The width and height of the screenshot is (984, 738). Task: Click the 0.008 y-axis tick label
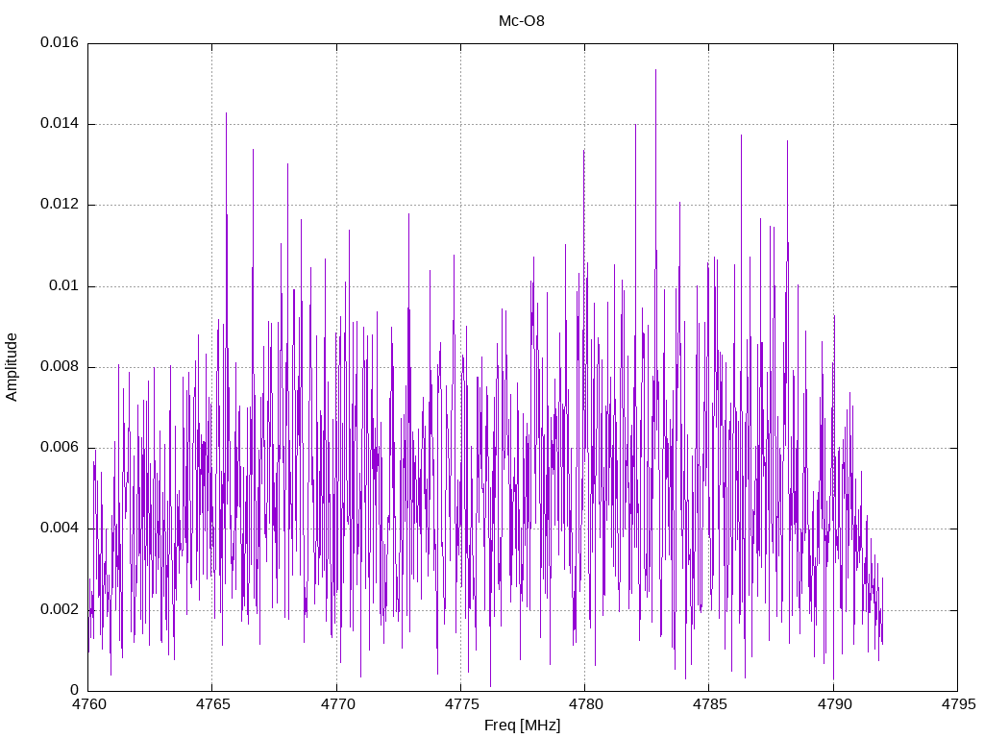click(60, 366)
